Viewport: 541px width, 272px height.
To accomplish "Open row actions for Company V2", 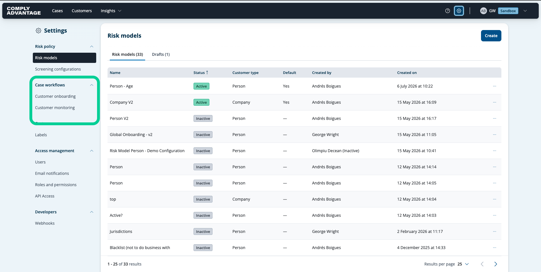I will coord(494,102).
